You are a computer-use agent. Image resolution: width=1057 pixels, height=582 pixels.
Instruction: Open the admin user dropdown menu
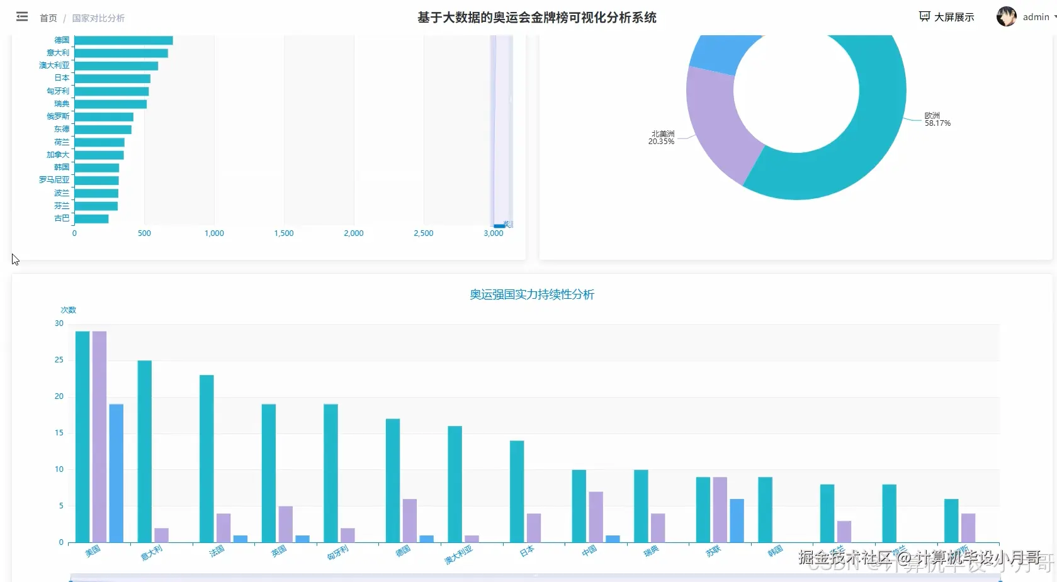1027,17
